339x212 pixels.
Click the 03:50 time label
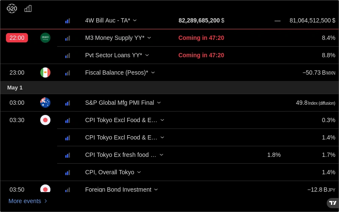17,190
